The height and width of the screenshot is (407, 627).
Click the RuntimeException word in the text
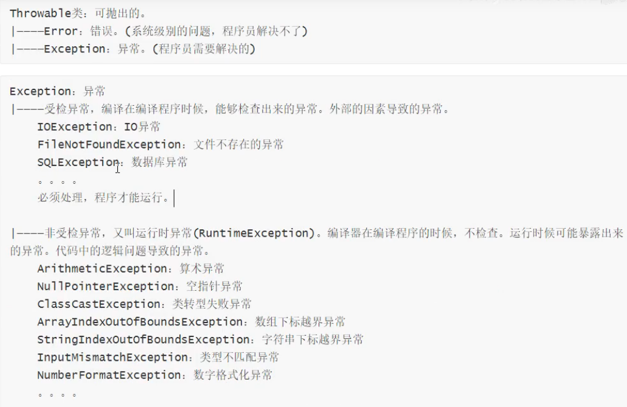[254, 233]
